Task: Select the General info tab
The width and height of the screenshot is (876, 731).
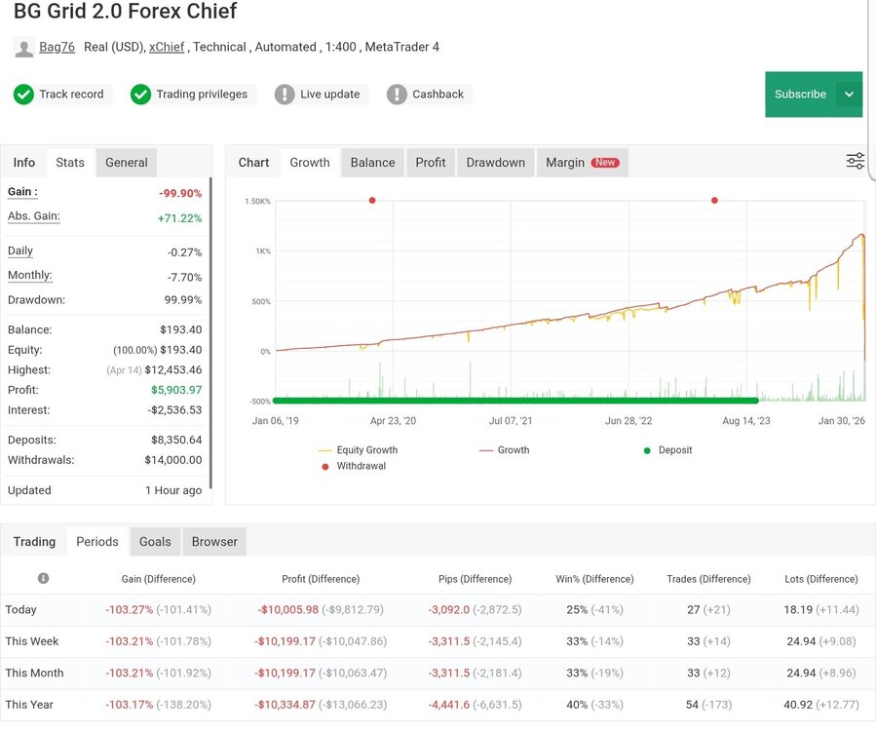Action: click(127, 163)
